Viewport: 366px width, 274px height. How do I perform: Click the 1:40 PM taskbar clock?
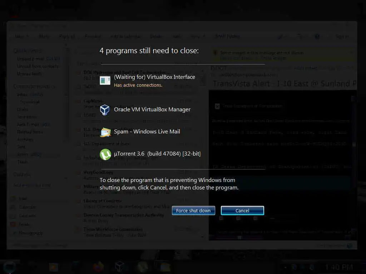[339, 267]
